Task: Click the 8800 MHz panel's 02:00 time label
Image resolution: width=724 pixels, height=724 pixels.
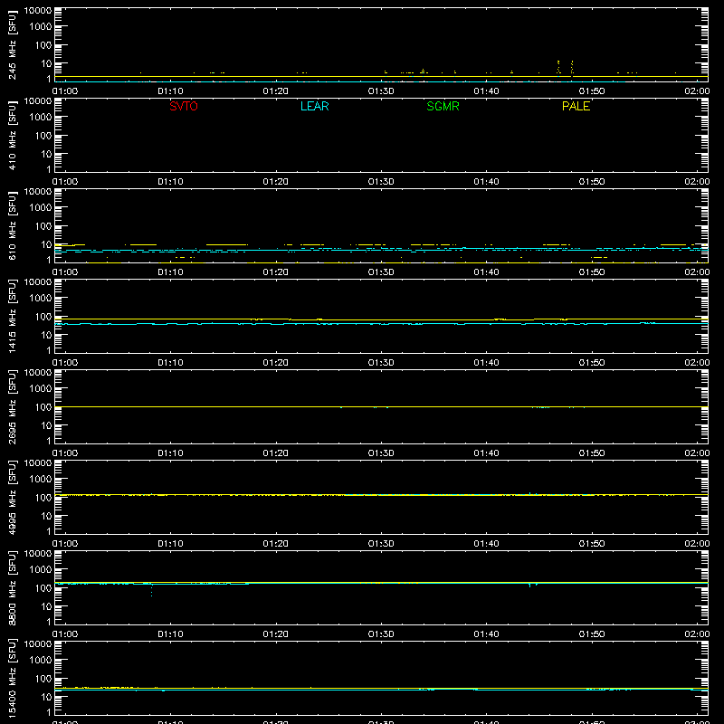Action: 697,634
